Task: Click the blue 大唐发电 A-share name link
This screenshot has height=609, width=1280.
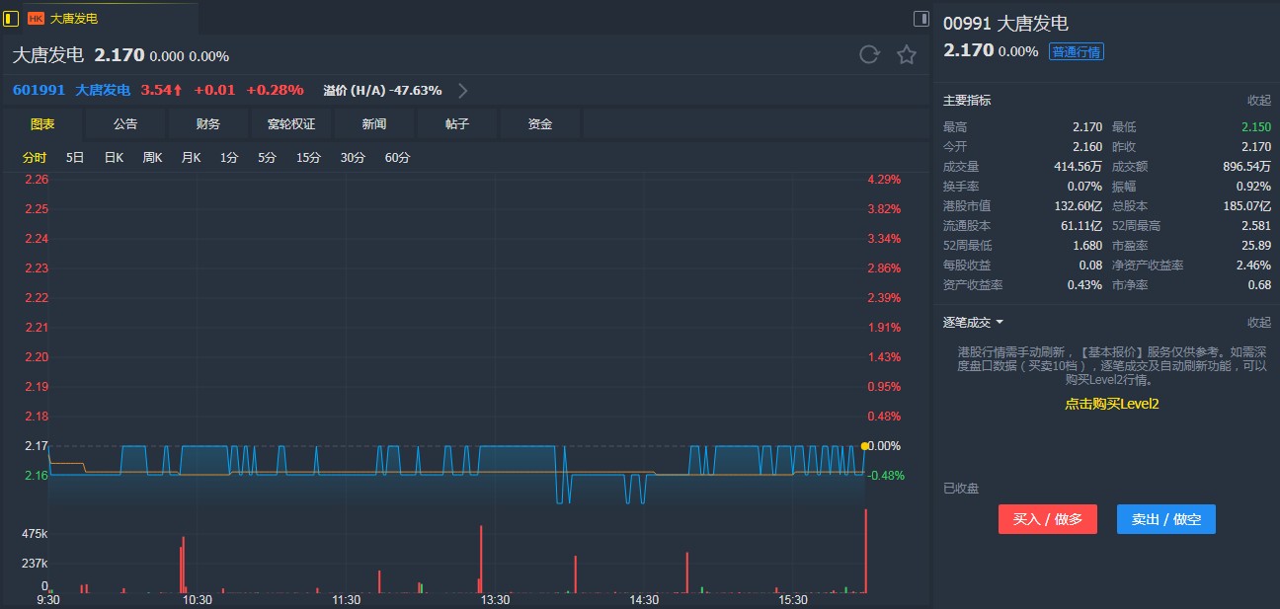Action: (x=103, y=91)
